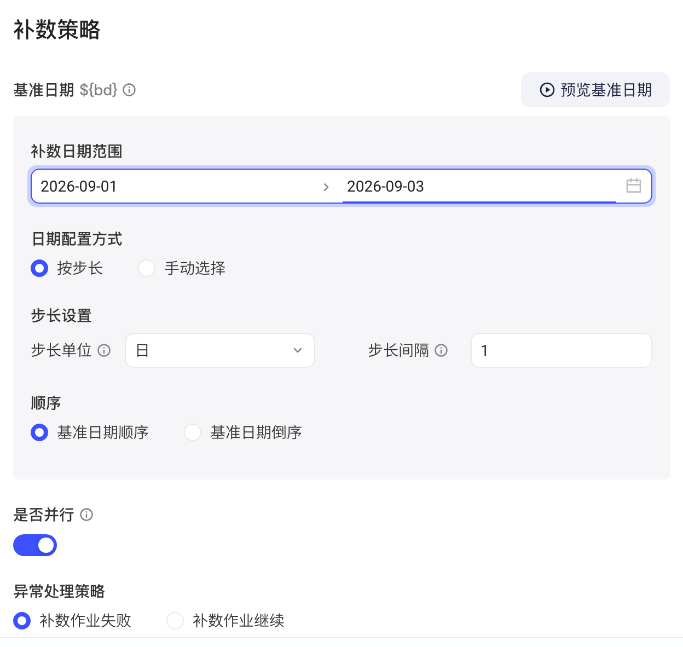Click the 顺序 label
The width and height of the screenshot is (683, 647).
point(46,403)
